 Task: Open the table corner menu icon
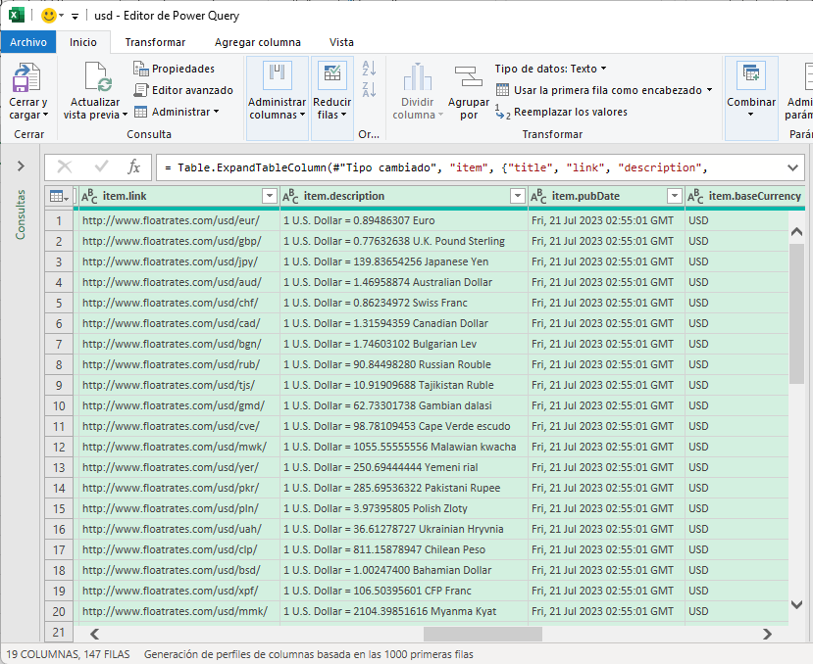(x=59, y=196)
